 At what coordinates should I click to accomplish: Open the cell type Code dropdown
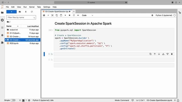click(x=87, y=15)
